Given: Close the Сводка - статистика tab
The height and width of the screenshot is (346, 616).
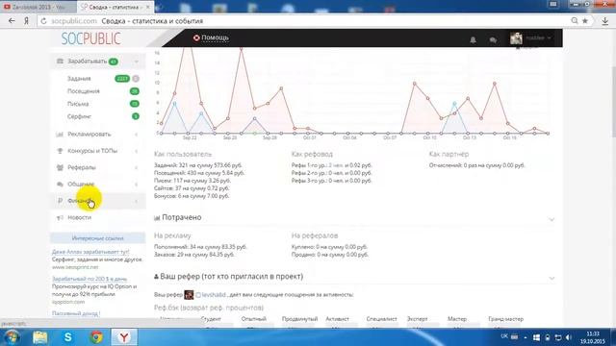Looking at the screenshot, I should (148, 7).
